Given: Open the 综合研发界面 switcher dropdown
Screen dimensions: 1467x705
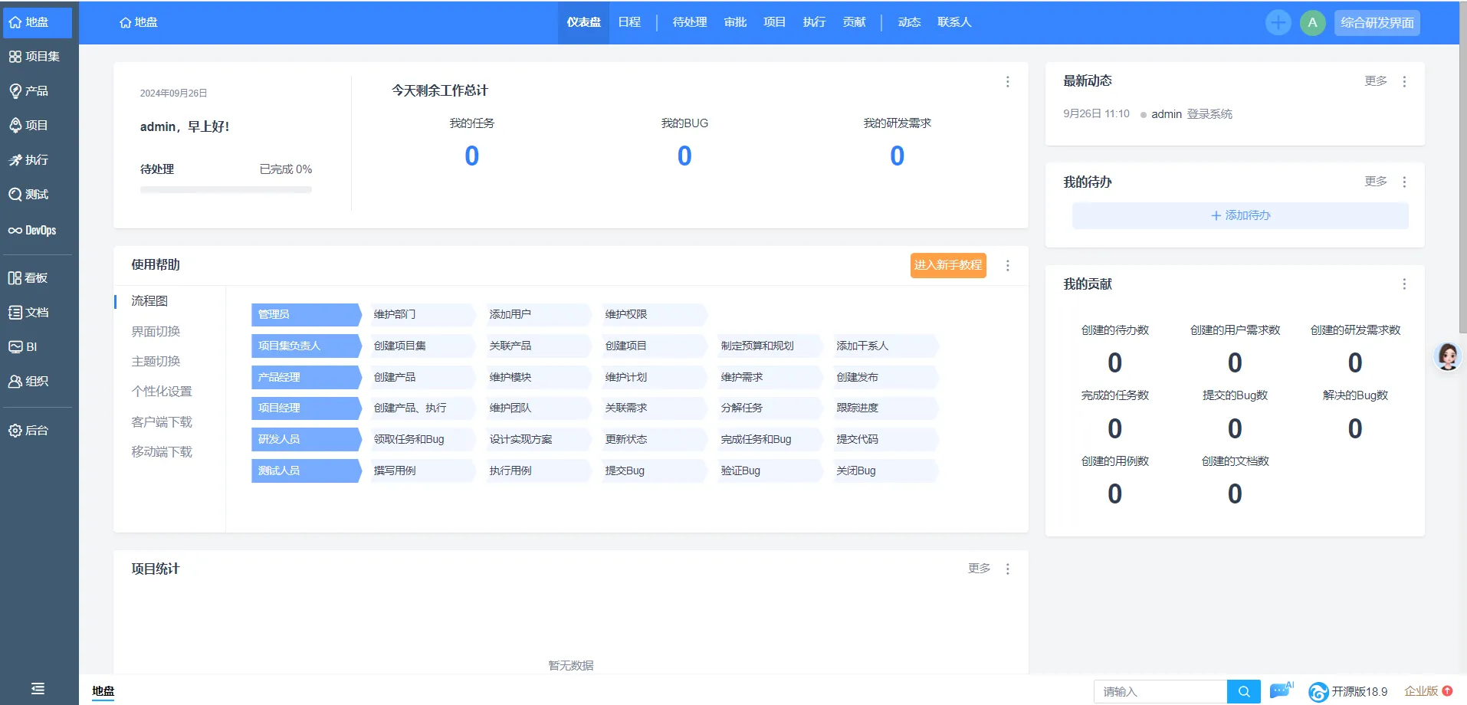Looking at the screenshot, I should [x=1377, y=23].
